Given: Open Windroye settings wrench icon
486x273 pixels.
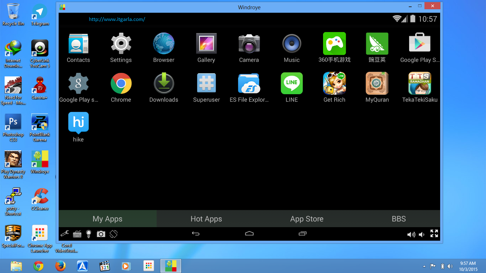Looking at the screenshot, I should (x=65, y=234).
